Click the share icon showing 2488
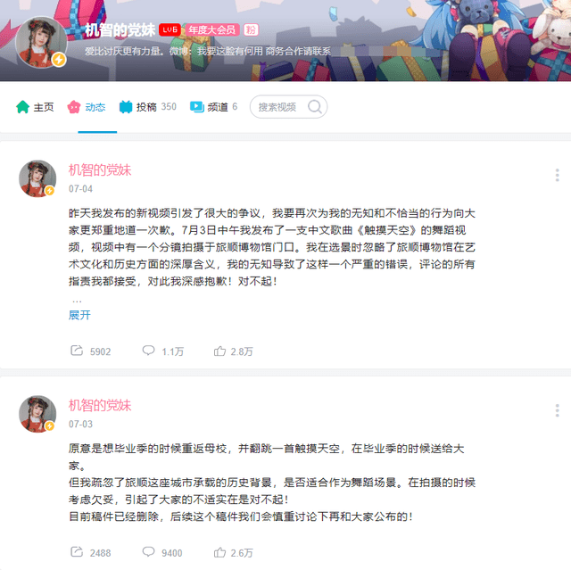The width and height of the screenshot is (571, 570). 77,552
